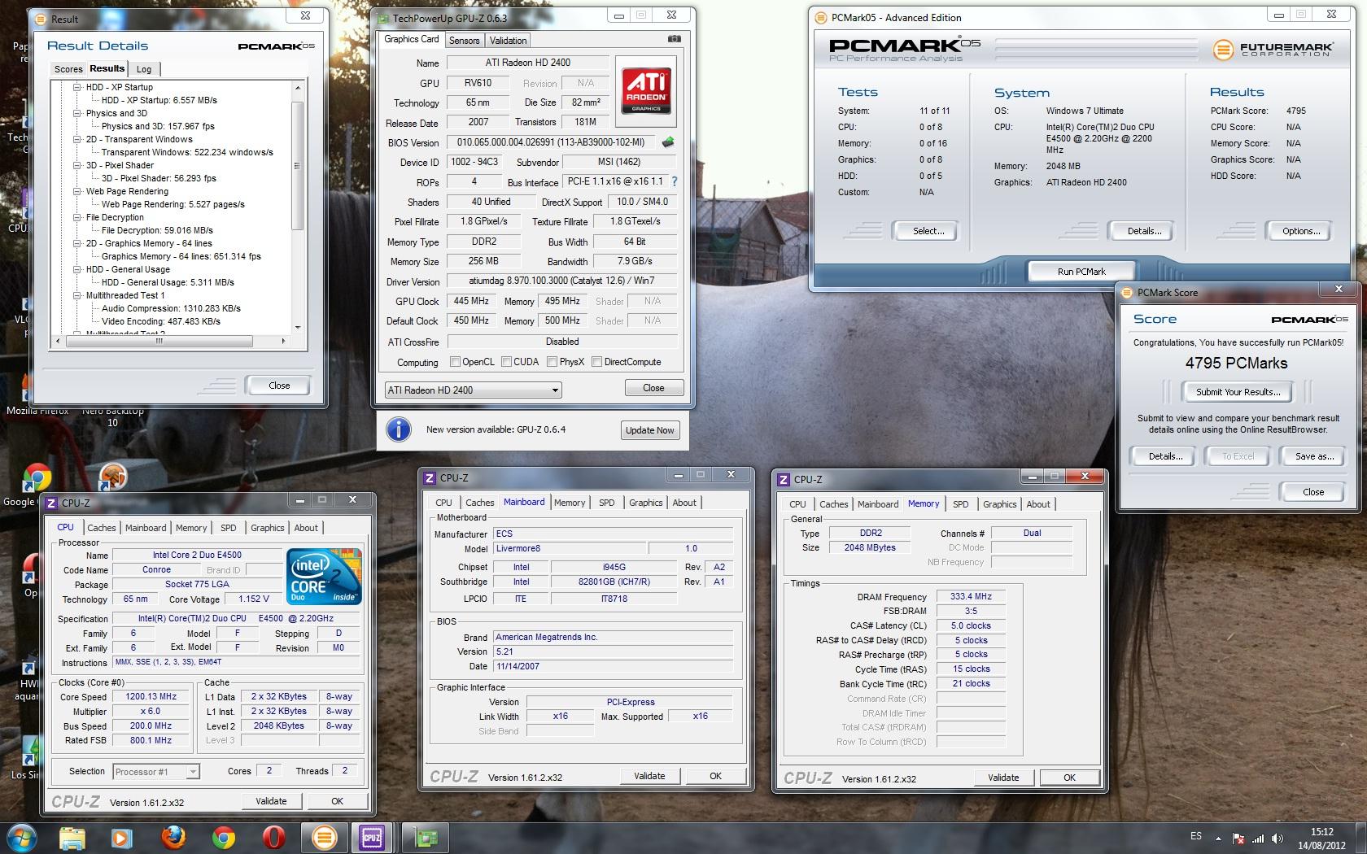Switch to GPU-Z taskbar button
This screenshot has height=854, width=1367.
[x=426, y=837]
